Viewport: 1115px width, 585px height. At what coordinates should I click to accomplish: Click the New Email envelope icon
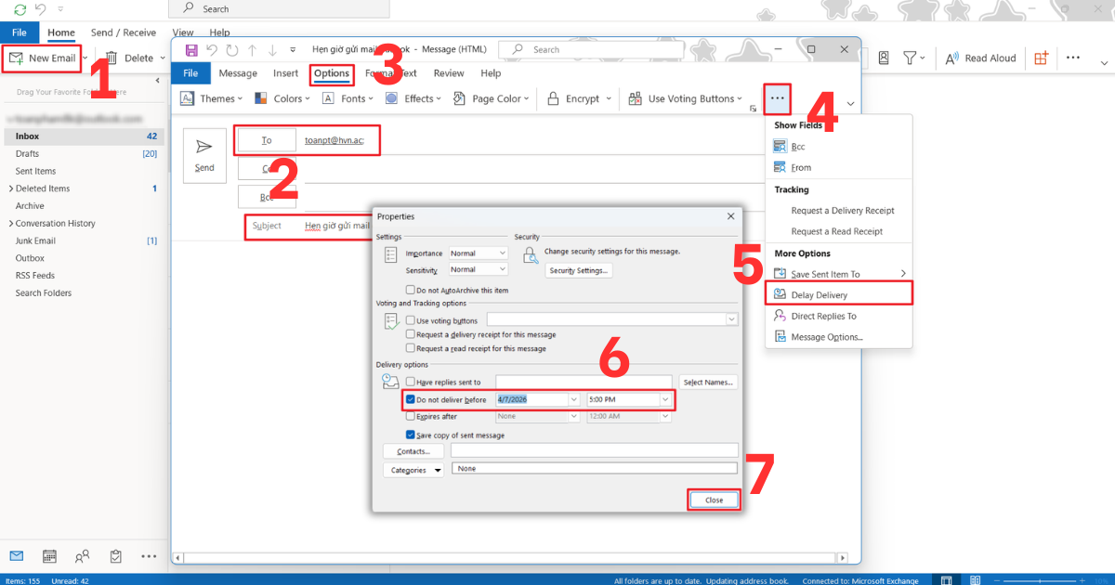(x=16, y=58)
